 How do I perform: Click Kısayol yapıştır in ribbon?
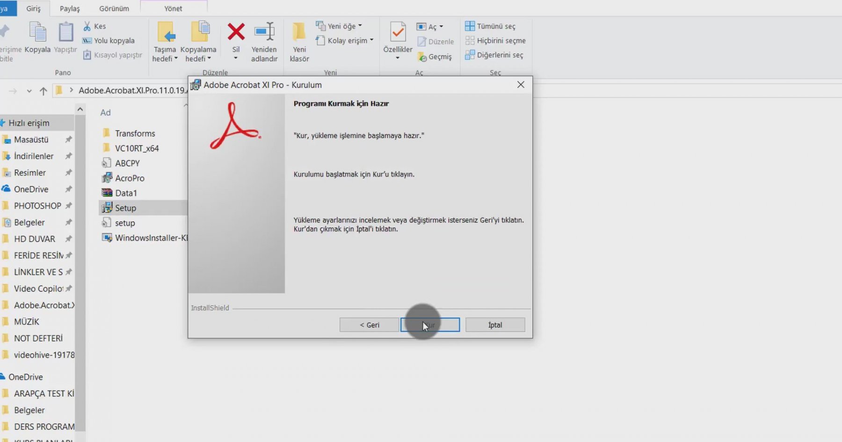(x=113, y=55)
